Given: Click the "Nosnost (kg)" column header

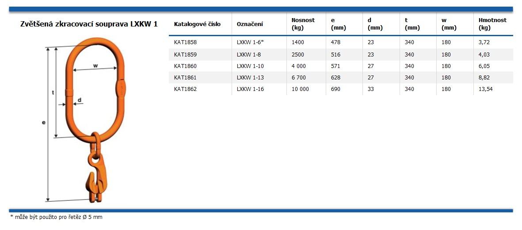Looking at the screenshot, I should pyautogui.click(x=303, y=24).
